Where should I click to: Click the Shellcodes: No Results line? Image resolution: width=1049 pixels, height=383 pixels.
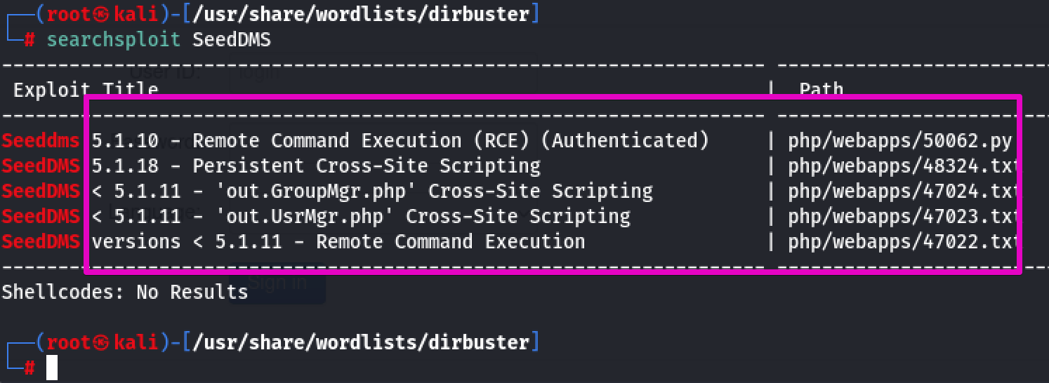(125, 292)
